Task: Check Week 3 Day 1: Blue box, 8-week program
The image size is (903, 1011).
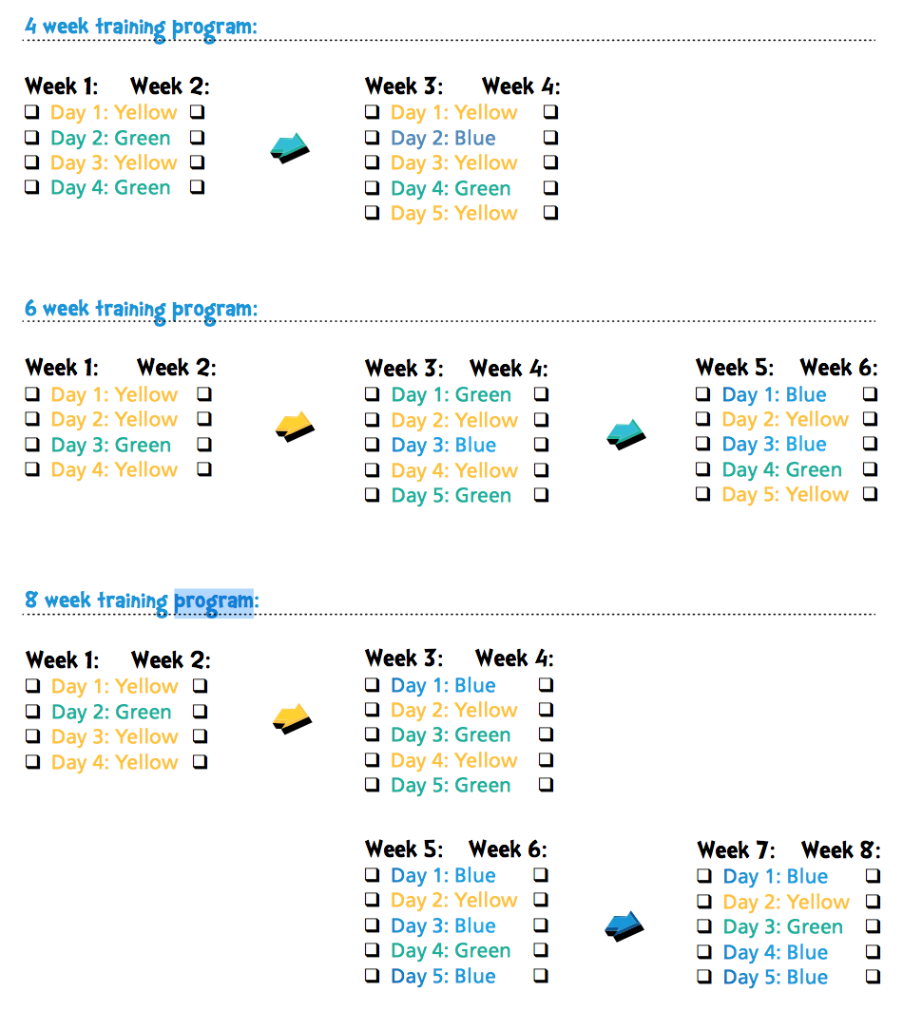Action: pos(373,684)
